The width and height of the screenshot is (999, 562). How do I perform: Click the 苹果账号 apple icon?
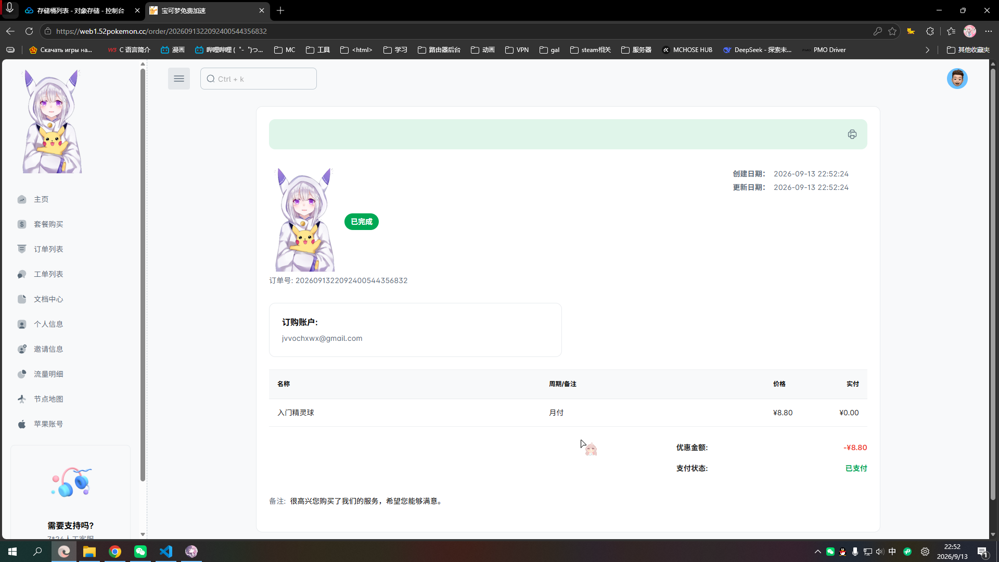[22, 424]
